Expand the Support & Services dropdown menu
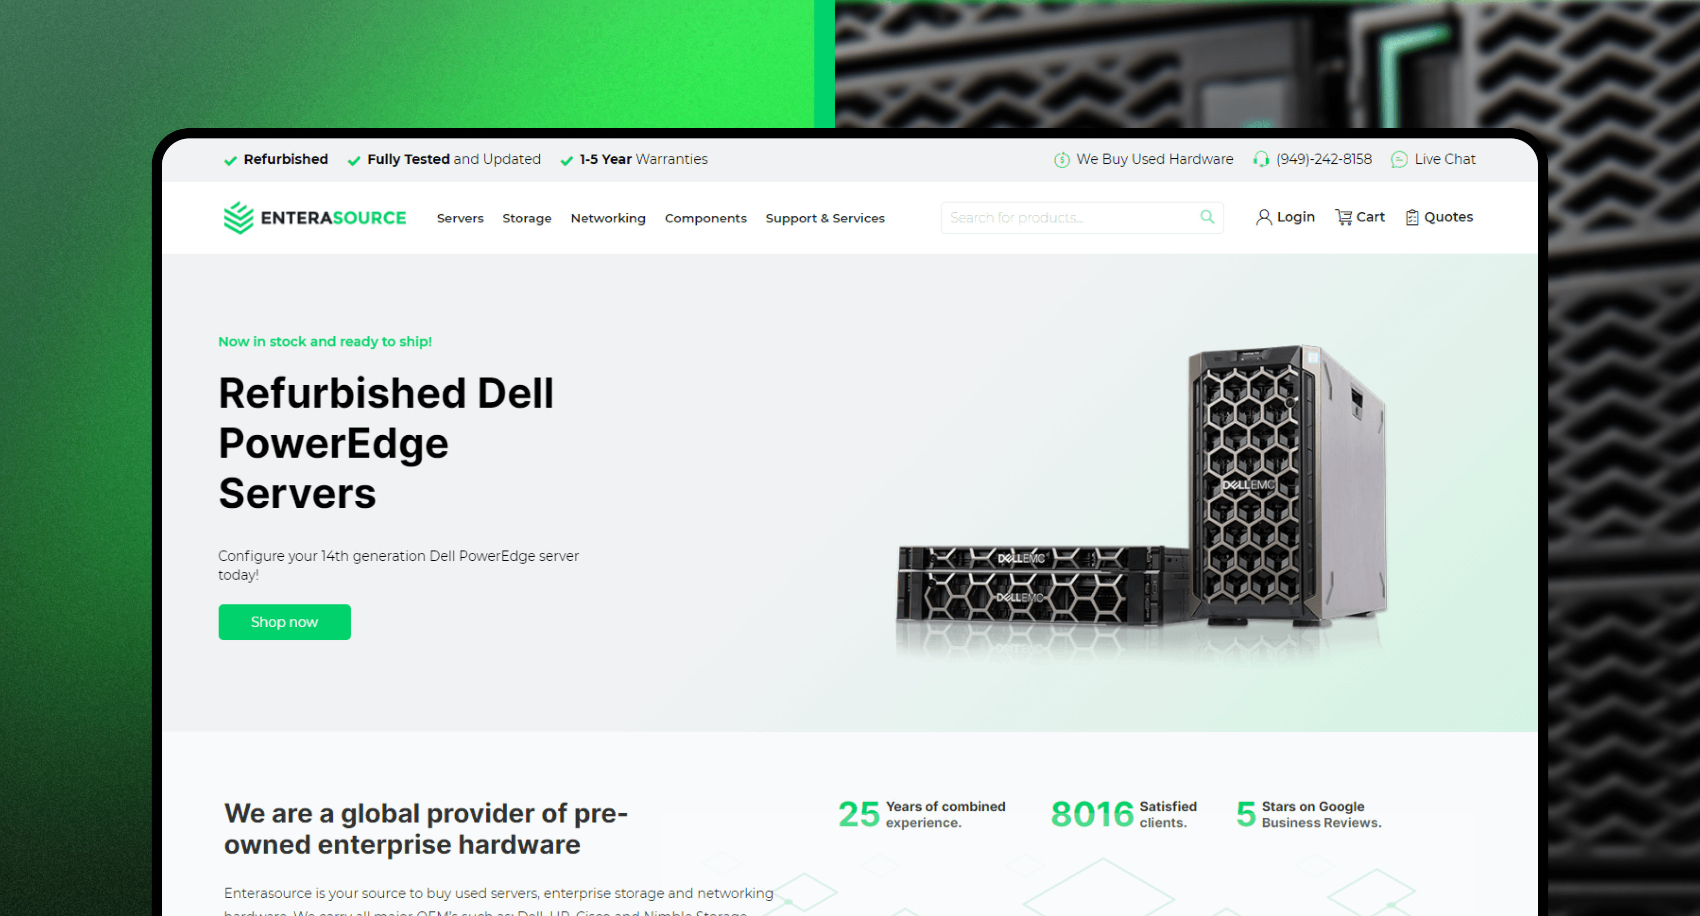Viewport: 1700px width, 916px height. (824, 217)
